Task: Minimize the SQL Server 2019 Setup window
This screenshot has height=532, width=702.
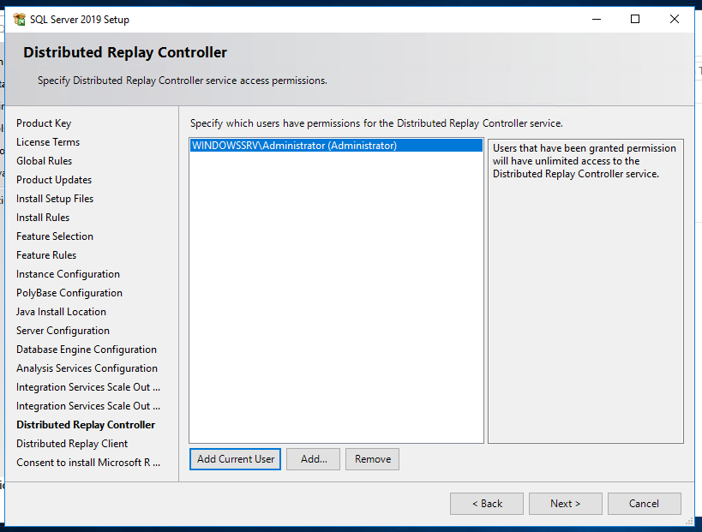Action: (x=597, y=19)
